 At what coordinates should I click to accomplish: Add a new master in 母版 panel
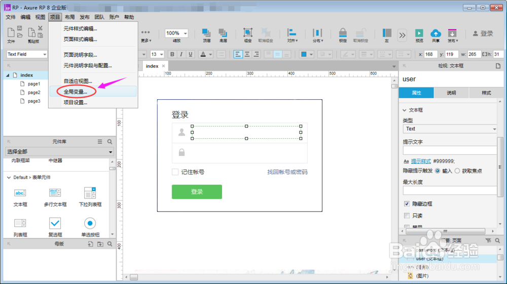[x=90, y=244]
